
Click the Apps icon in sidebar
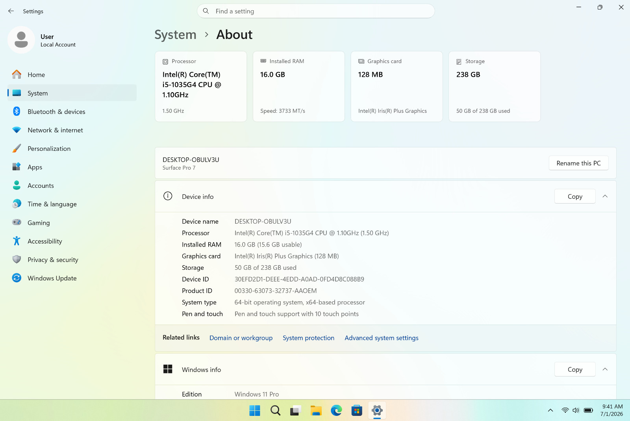[17, 167]
